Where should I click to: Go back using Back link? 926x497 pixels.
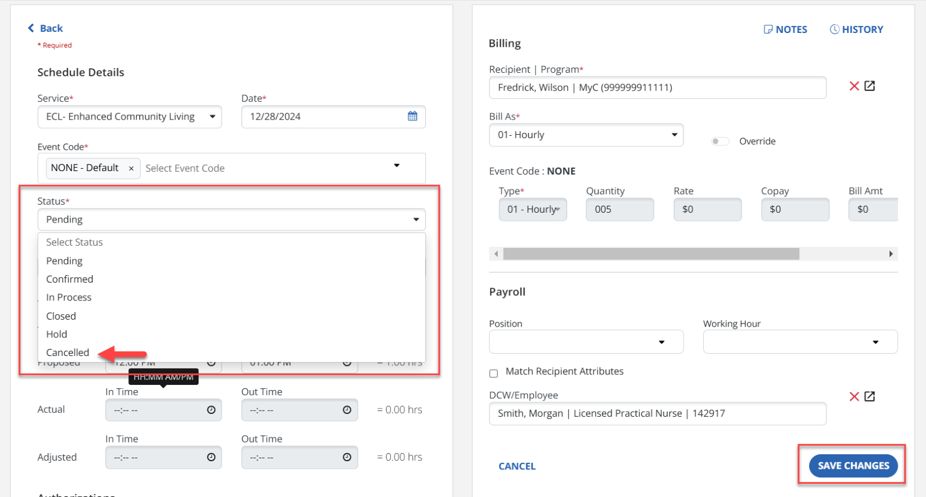click(x=45, y=28)
